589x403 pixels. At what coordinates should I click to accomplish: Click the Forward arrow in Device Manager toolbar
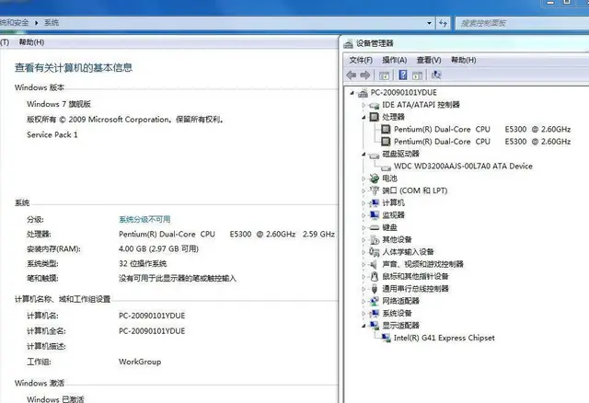[365, 75]
